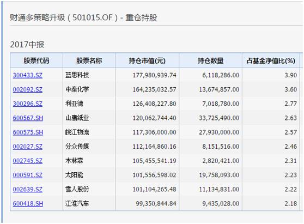The height and width of the screenshot is (224, 304).
Task: Click the 持仓数量 column header
Action: coord(210,60)
